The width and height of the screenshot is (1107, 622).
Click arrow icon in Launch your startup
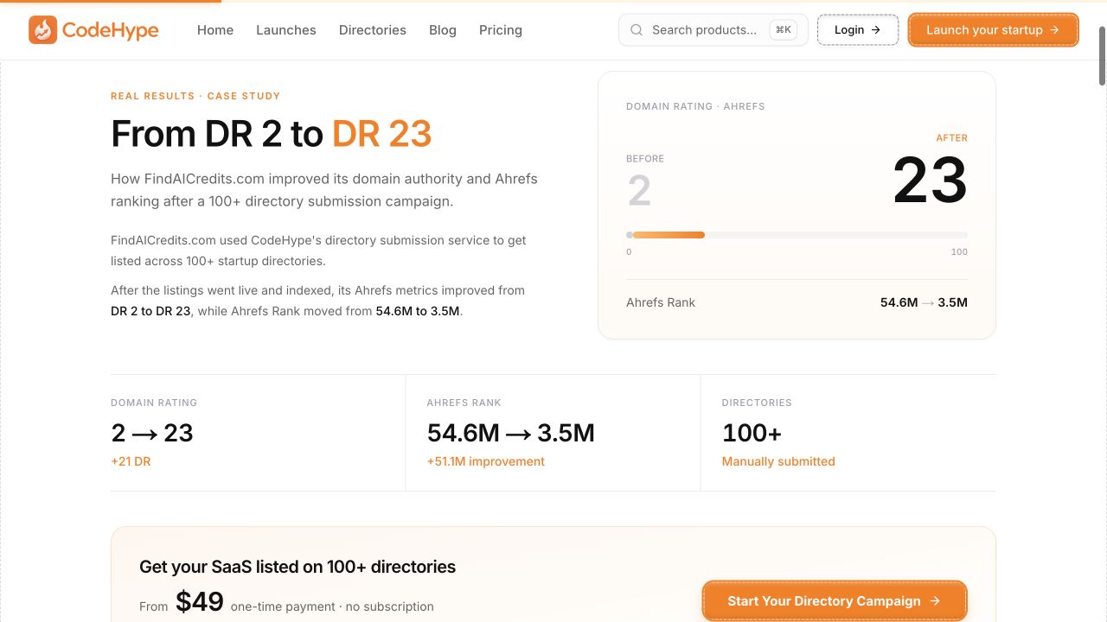click(x=1054, y=30)
